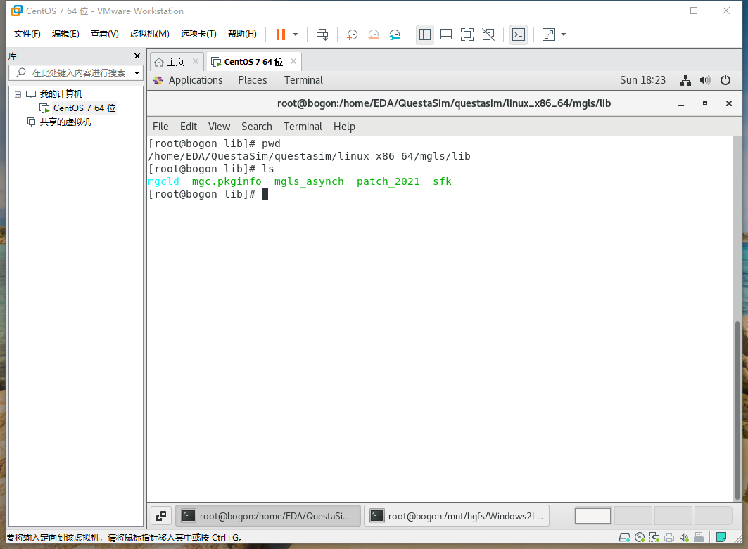Click the Send Ctrl+Alt+Del toolbar icon
The image size is (748, 549).
click(322, 34)
